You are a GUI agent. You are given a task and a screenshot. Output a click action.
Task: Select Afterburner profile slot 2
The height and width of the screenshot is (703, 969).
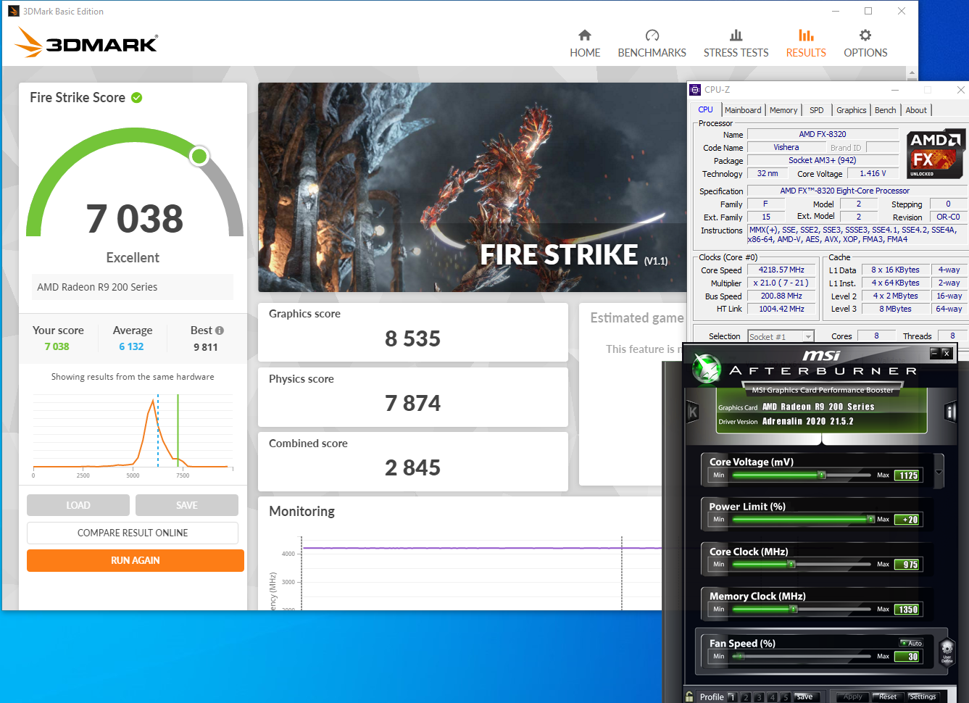coord(746,697)
